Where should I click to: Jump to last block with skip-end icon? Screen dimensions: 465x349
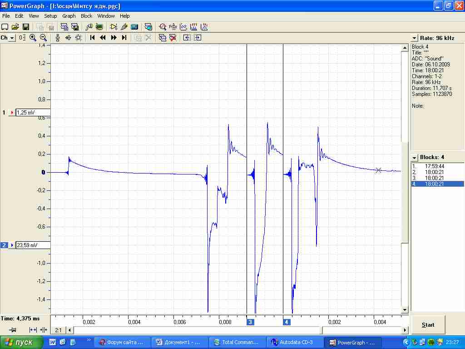coord(124,38)
